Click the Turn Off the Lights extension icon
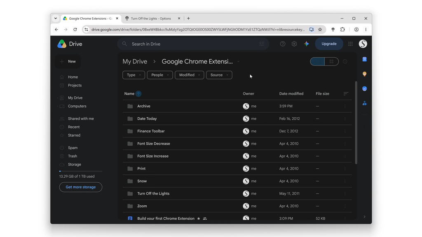 (x=333, y=30)
